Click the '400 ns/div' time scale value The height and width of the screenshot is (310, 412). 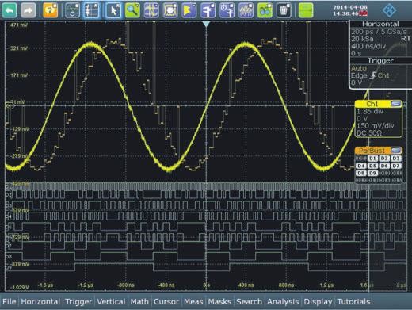pos(368,46)
